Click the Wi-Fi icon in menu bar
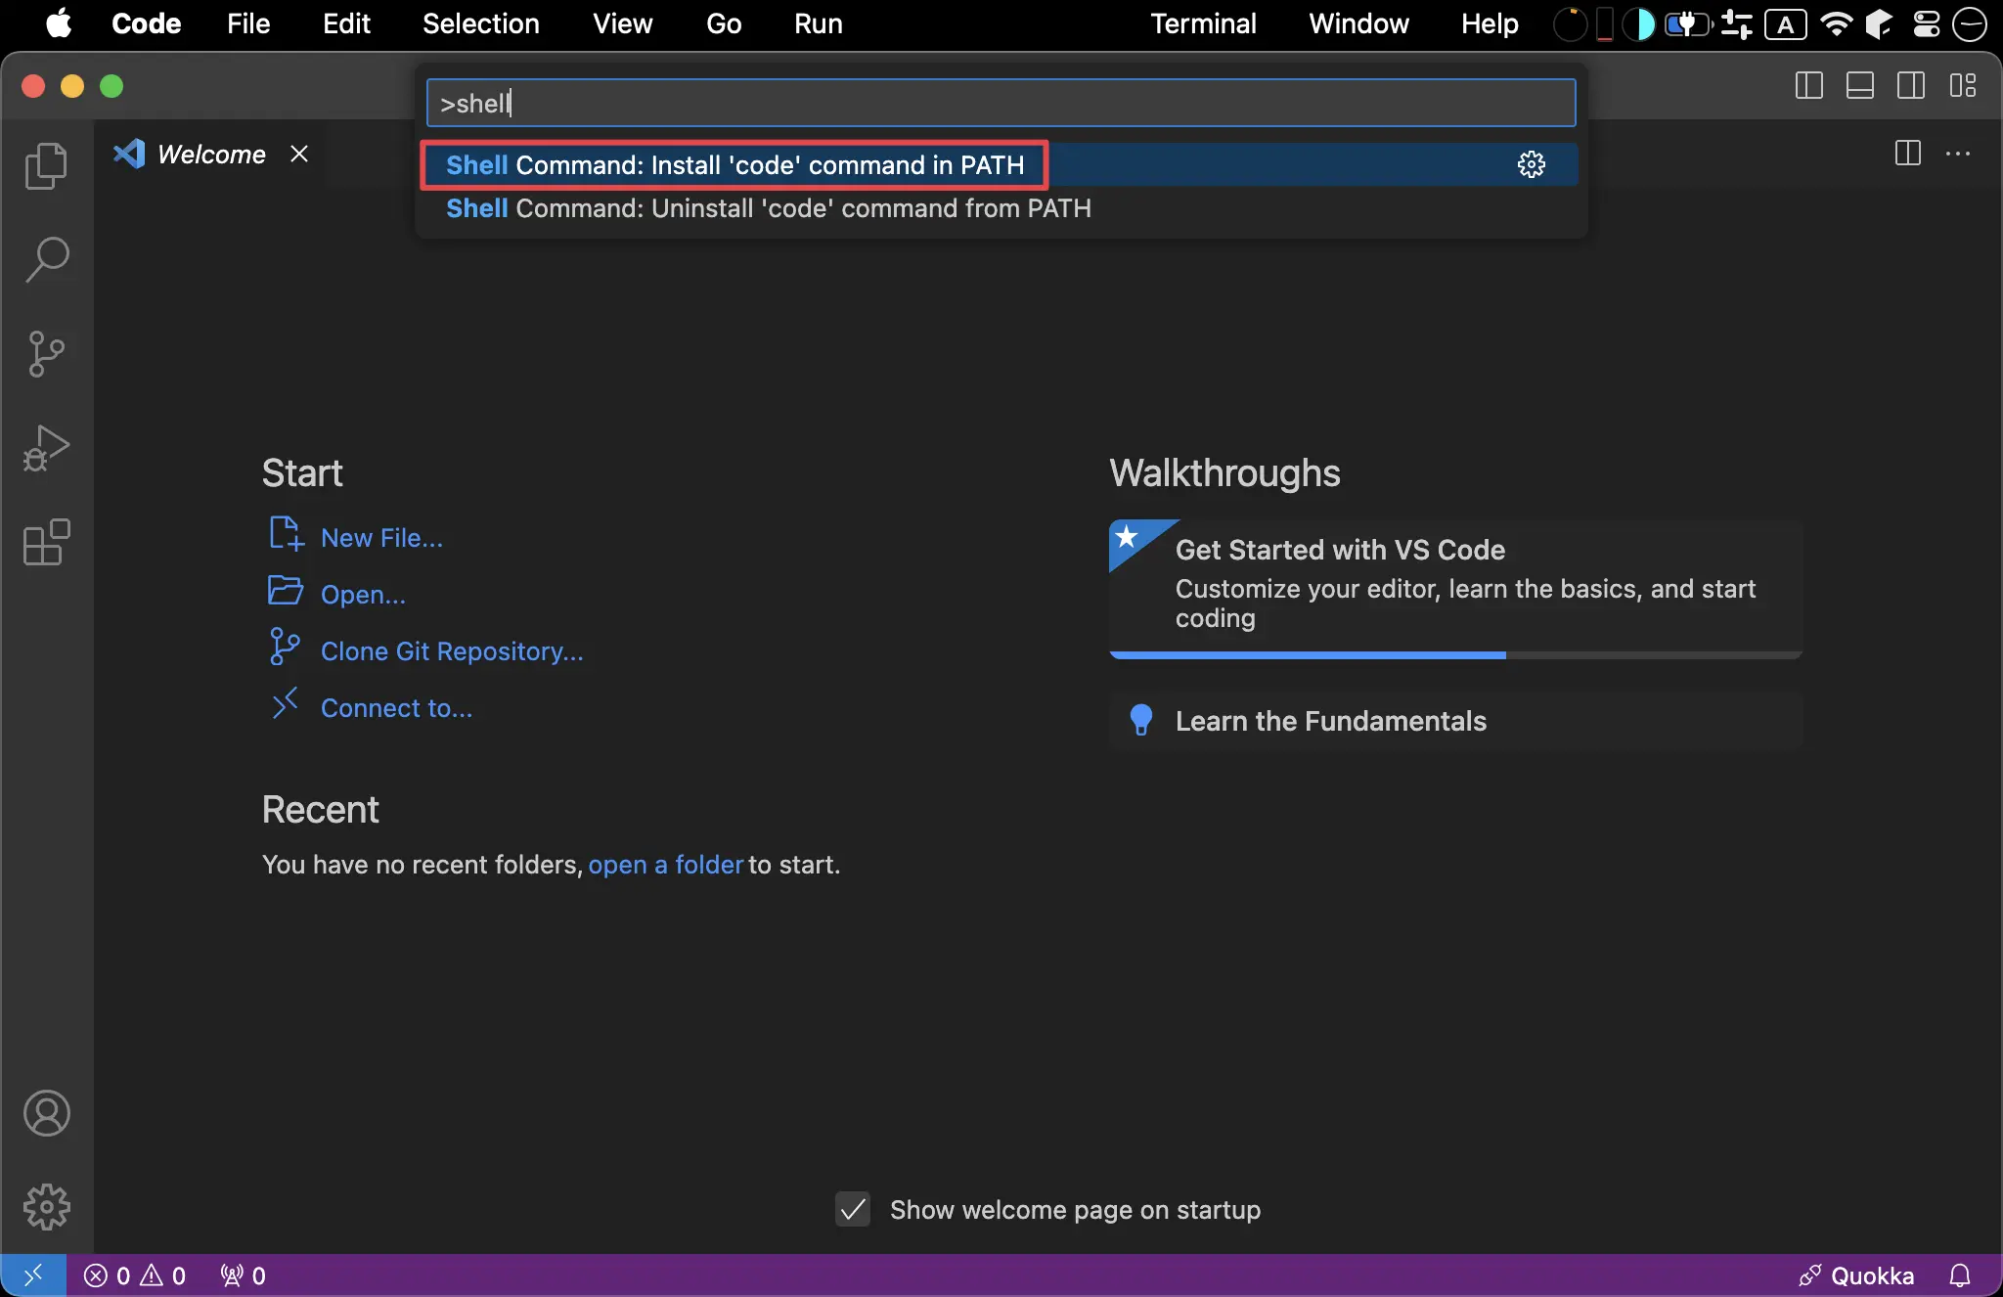 pyautogui.click(x=1836, y=23)
